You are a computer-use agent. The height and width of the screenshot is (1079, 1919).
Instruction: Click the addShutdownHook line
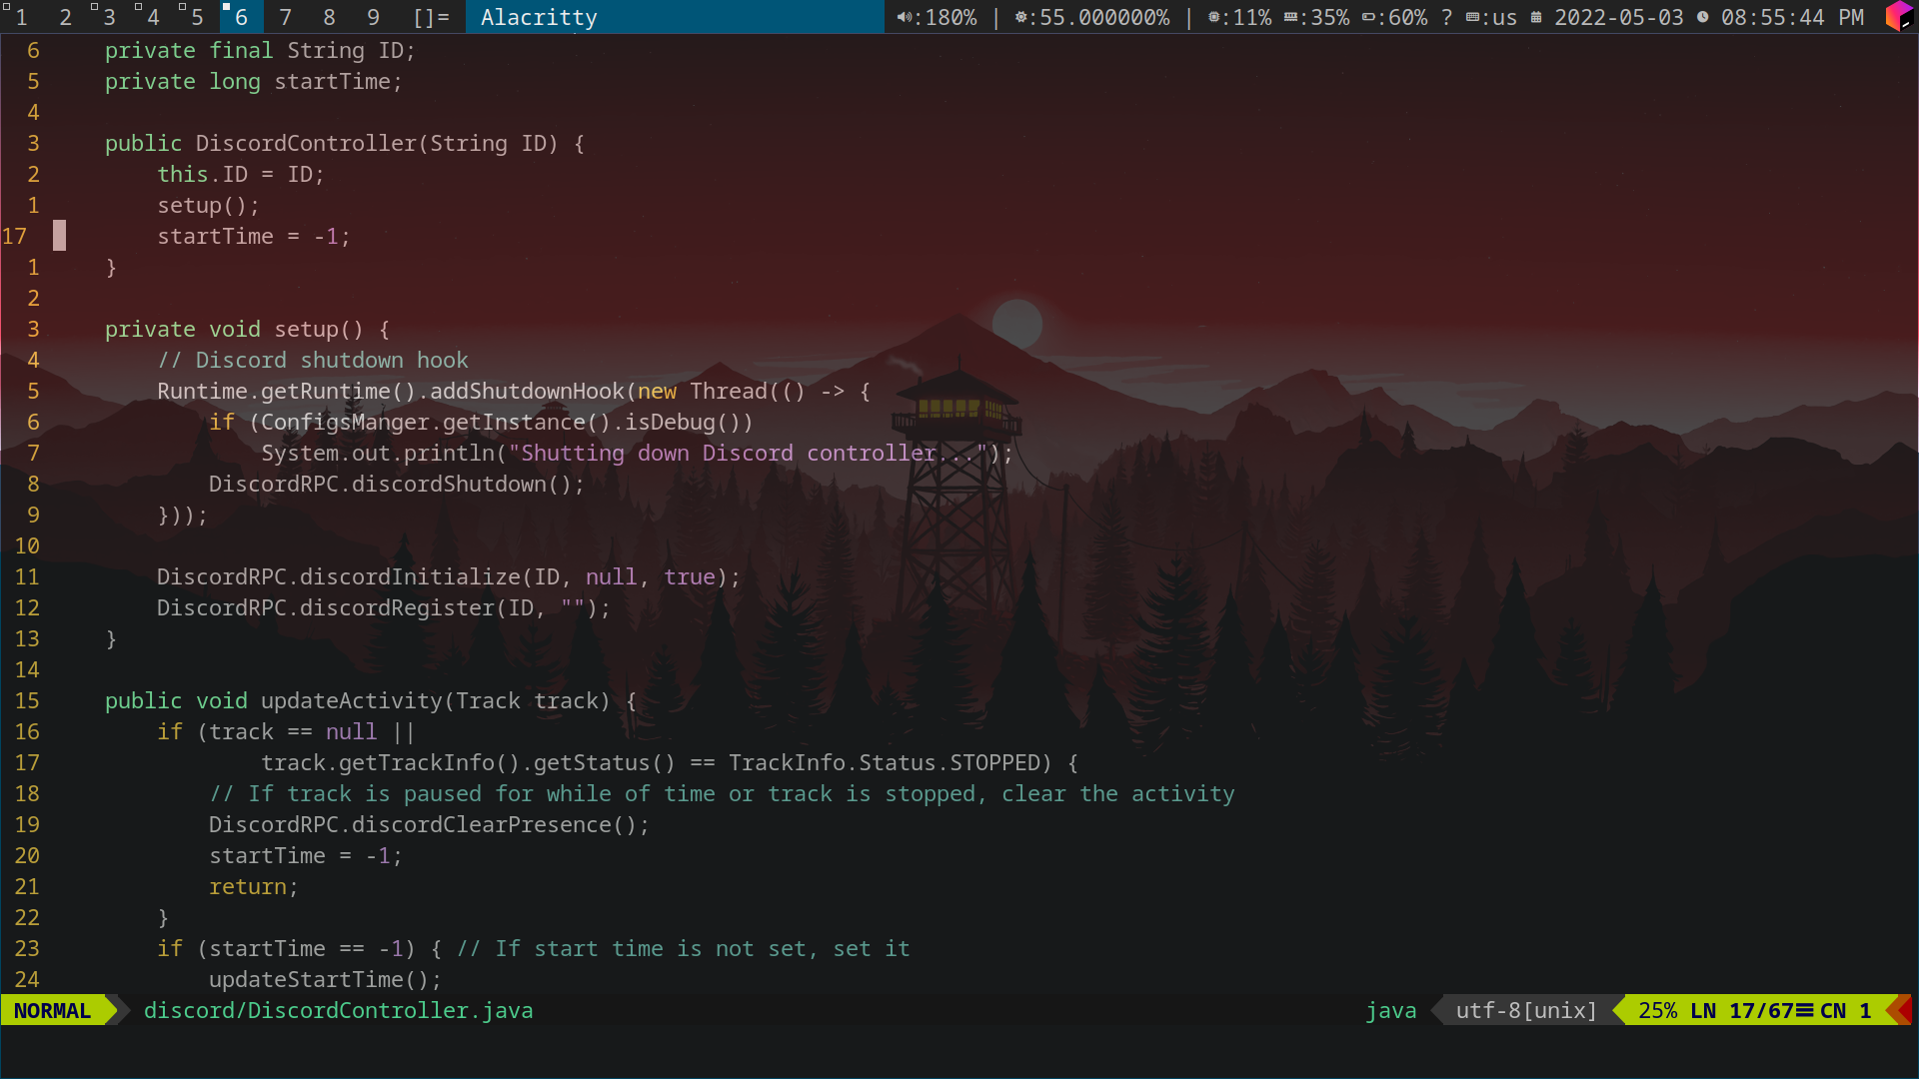tap(514, 391)
